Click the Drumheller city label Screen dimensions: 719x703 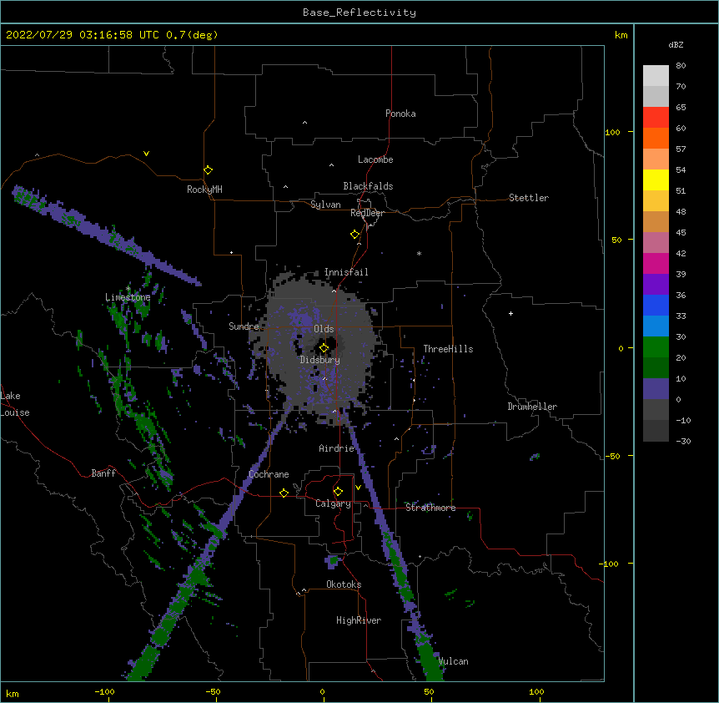pyautogui.click(x=532, y=407)
